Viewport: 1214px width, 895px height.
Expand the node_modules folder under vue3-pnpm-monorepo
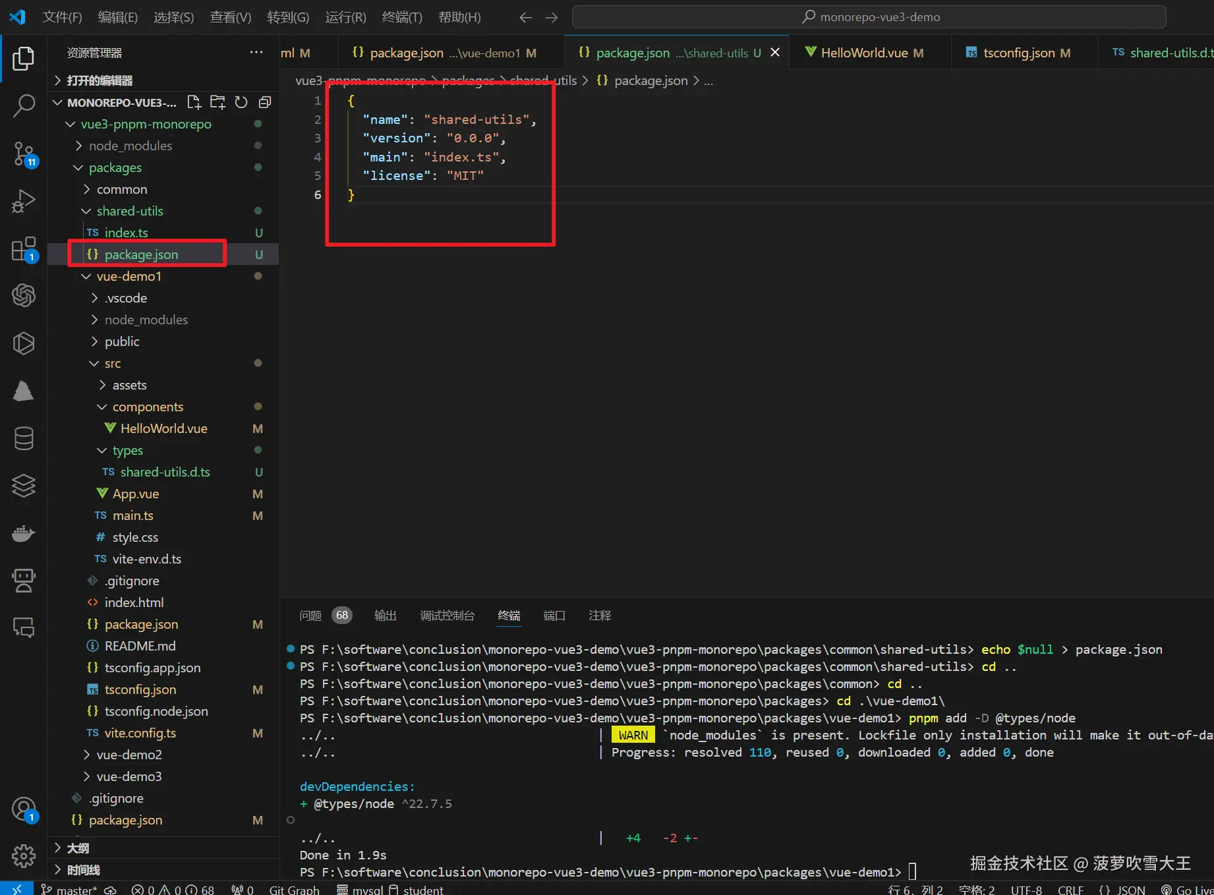[130, 146]
